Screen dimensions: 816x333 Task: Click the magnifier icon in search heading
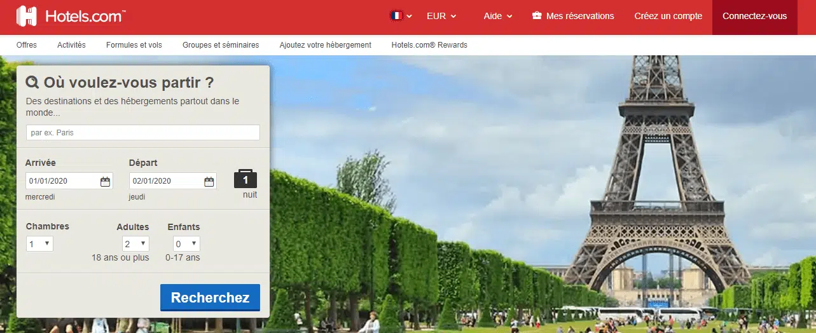coord(32,83)
